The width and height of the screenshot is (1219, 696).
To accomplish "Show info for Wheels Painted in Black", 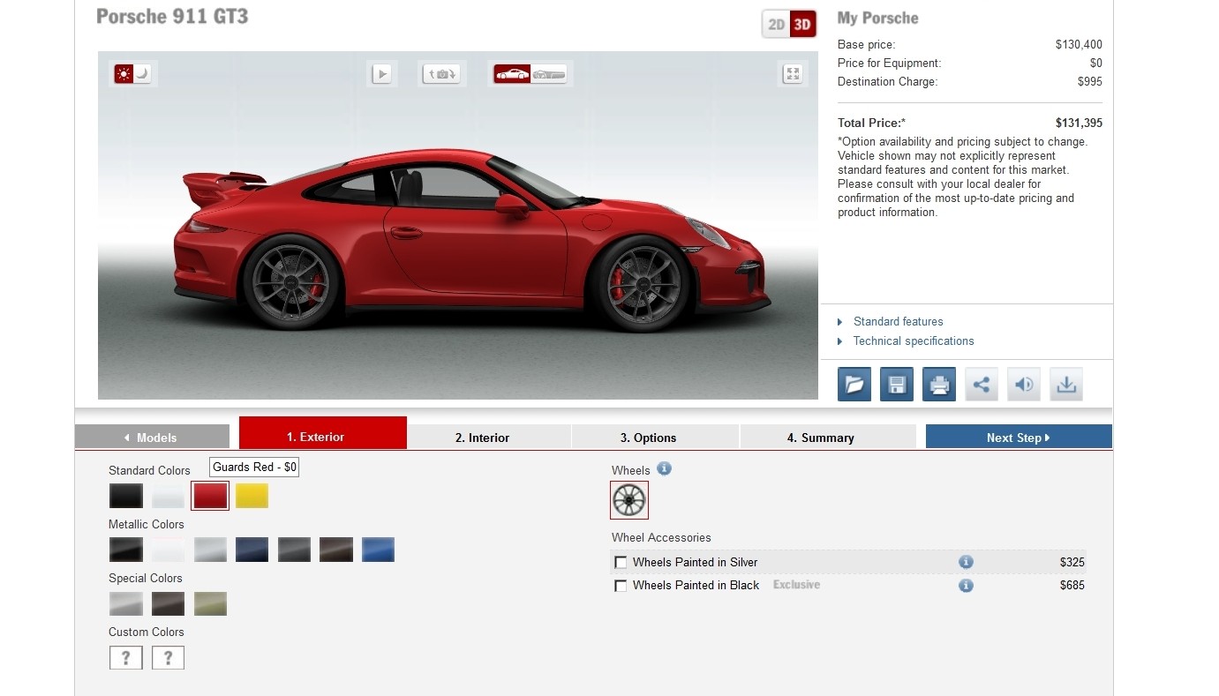I will coord(966,586).
